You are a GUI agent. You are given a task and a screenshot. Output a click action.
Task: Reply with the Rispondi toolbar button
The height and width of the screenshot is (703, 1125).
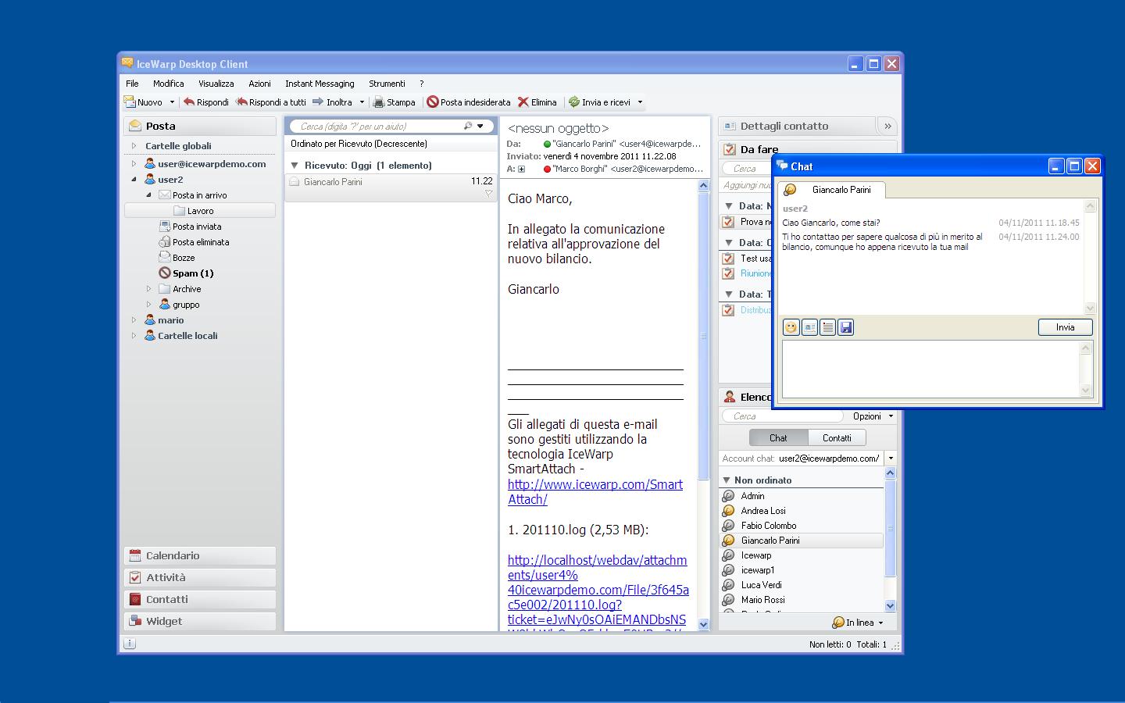coord(206,102)
